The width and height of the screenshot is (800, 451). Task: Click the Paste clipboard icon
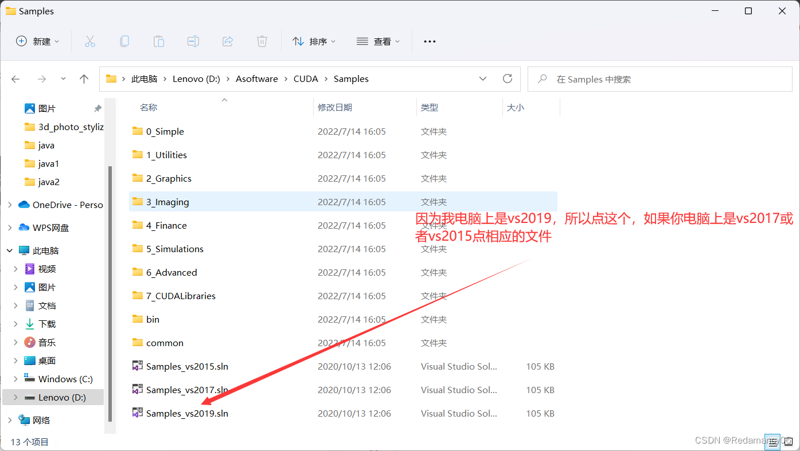point(159,41)
